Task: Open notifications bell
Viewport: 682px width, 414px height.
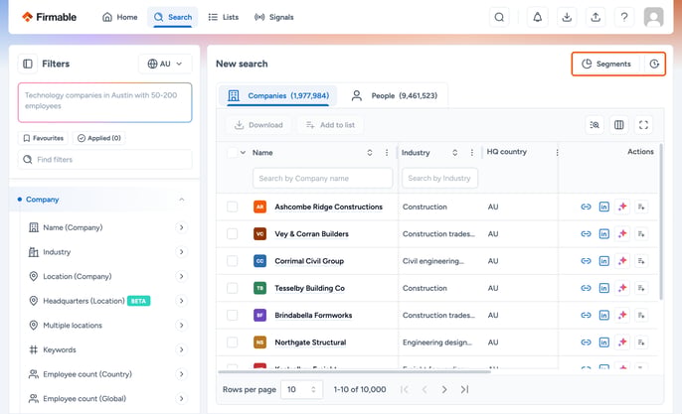Action: coord(538,17)
